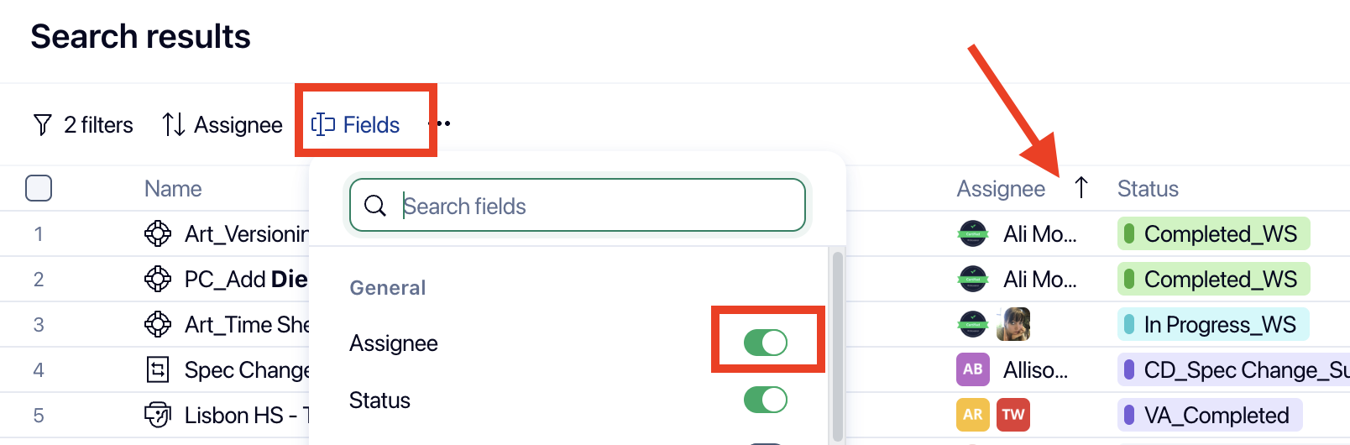Open the Completed_WS status in row 1
The height and width of the screenshot is (445, 1350).
click(1213, 233)
